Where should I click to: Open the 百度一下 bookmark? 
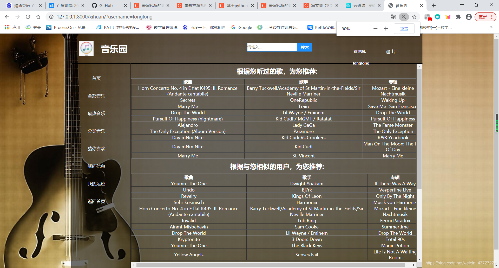tap(204, 27)
